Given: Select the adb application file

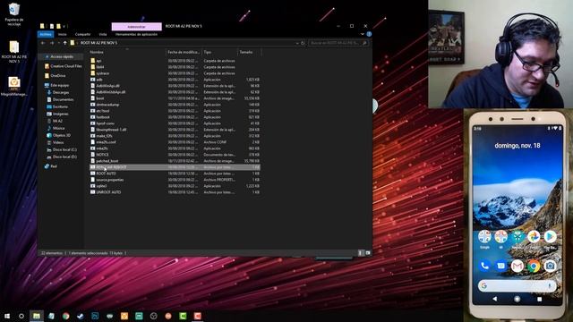Looking at the screenshot, I should click(x=175, y=80).
